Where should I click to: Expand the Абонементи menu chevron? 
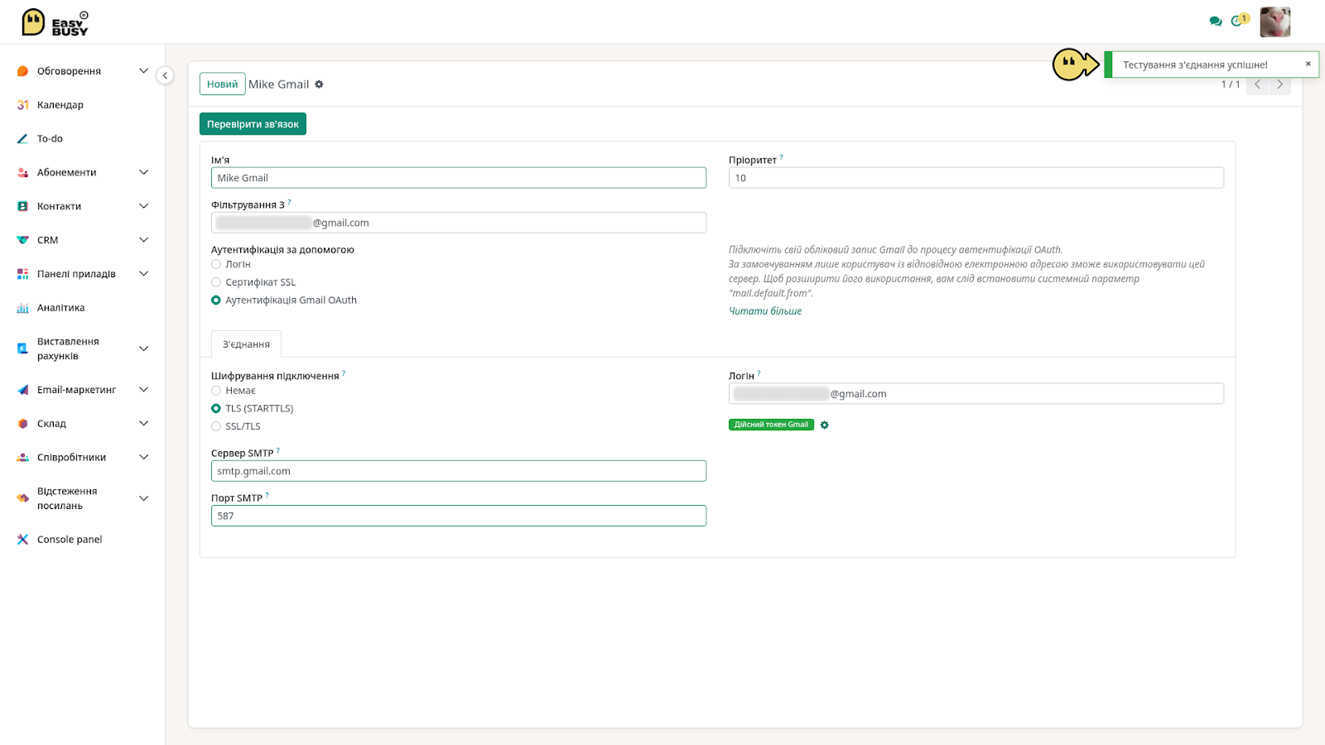click(x=143, y=172)
